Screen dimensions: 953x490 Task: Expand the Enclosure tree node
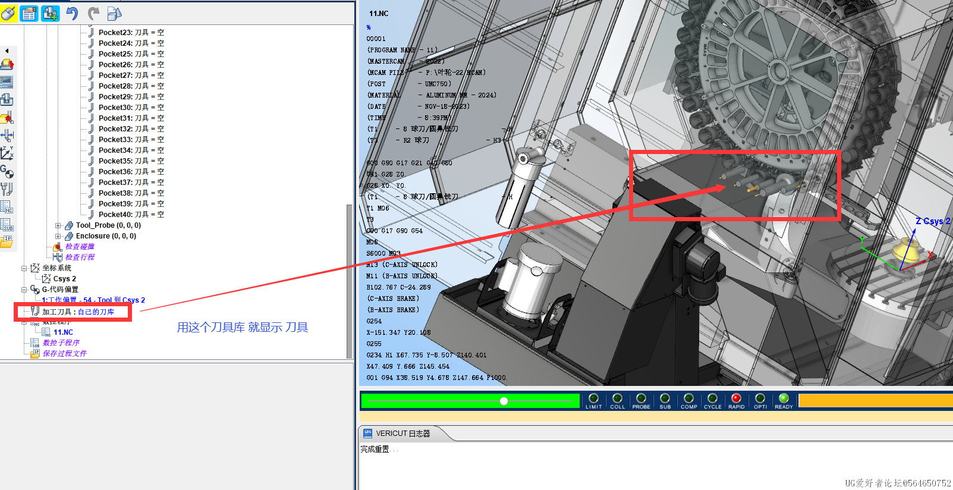click(58, 236)
